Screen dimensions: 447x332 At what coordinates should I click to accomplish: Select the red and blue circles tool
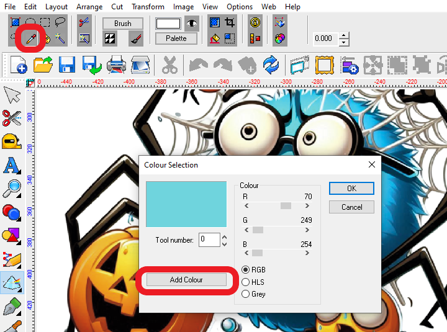[x=12, y=213]
